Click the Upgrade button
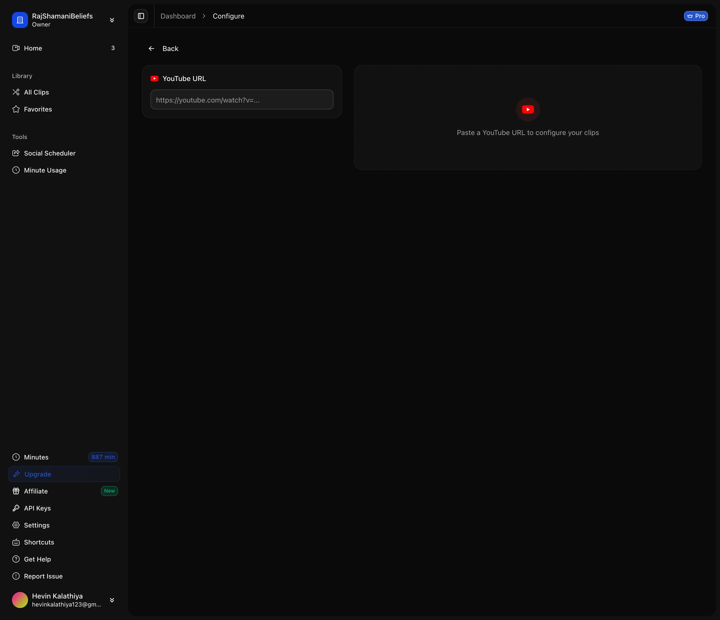 (64, 474)
